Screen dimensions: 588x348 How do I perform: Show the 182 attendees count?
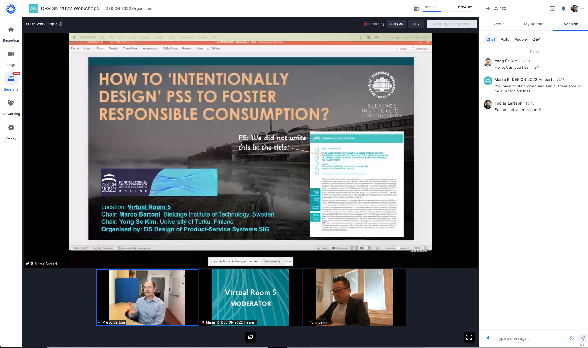pyautogui.click(x=500, y=9)
